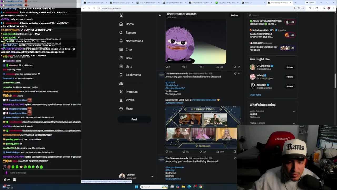Image resolution: width=337 pixels, height=190 pixels.
Task: Play the purple Pepe video
Action: pos(196,42)
